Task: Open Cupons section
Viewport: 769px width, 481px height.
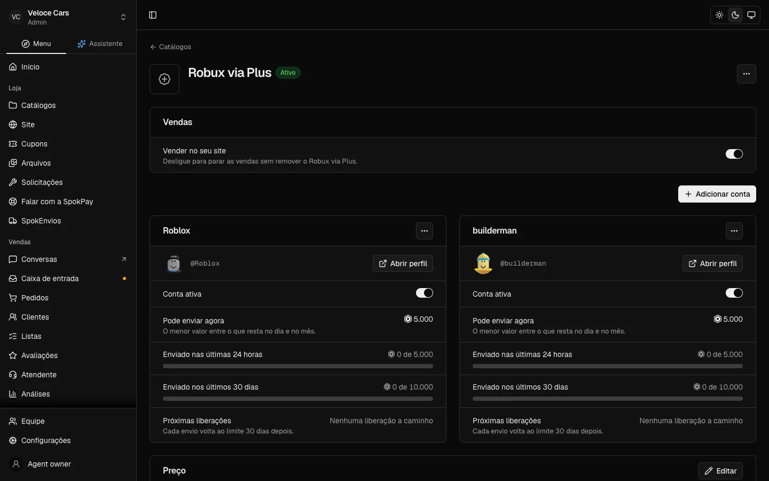Action: [x=68, y=144]
